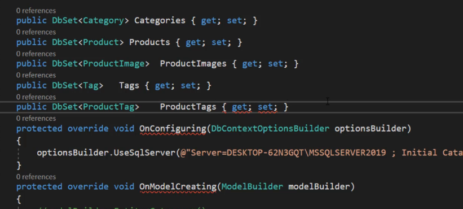
Task: Click the Tags property name
Action: pos(129,86)
